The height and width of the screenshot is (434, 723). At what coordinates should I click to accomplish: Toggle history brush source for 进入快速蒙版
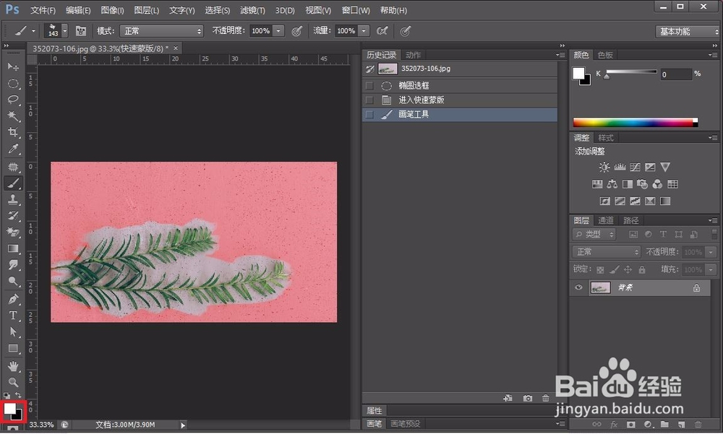[x=369, y=100]
